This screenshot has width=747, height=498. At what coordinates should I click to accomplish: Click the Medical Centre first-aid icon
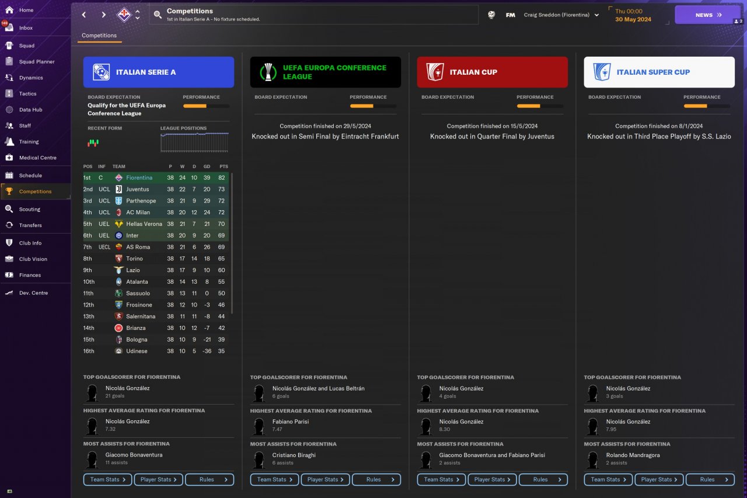pyautogui.click(x=9, y=158)
